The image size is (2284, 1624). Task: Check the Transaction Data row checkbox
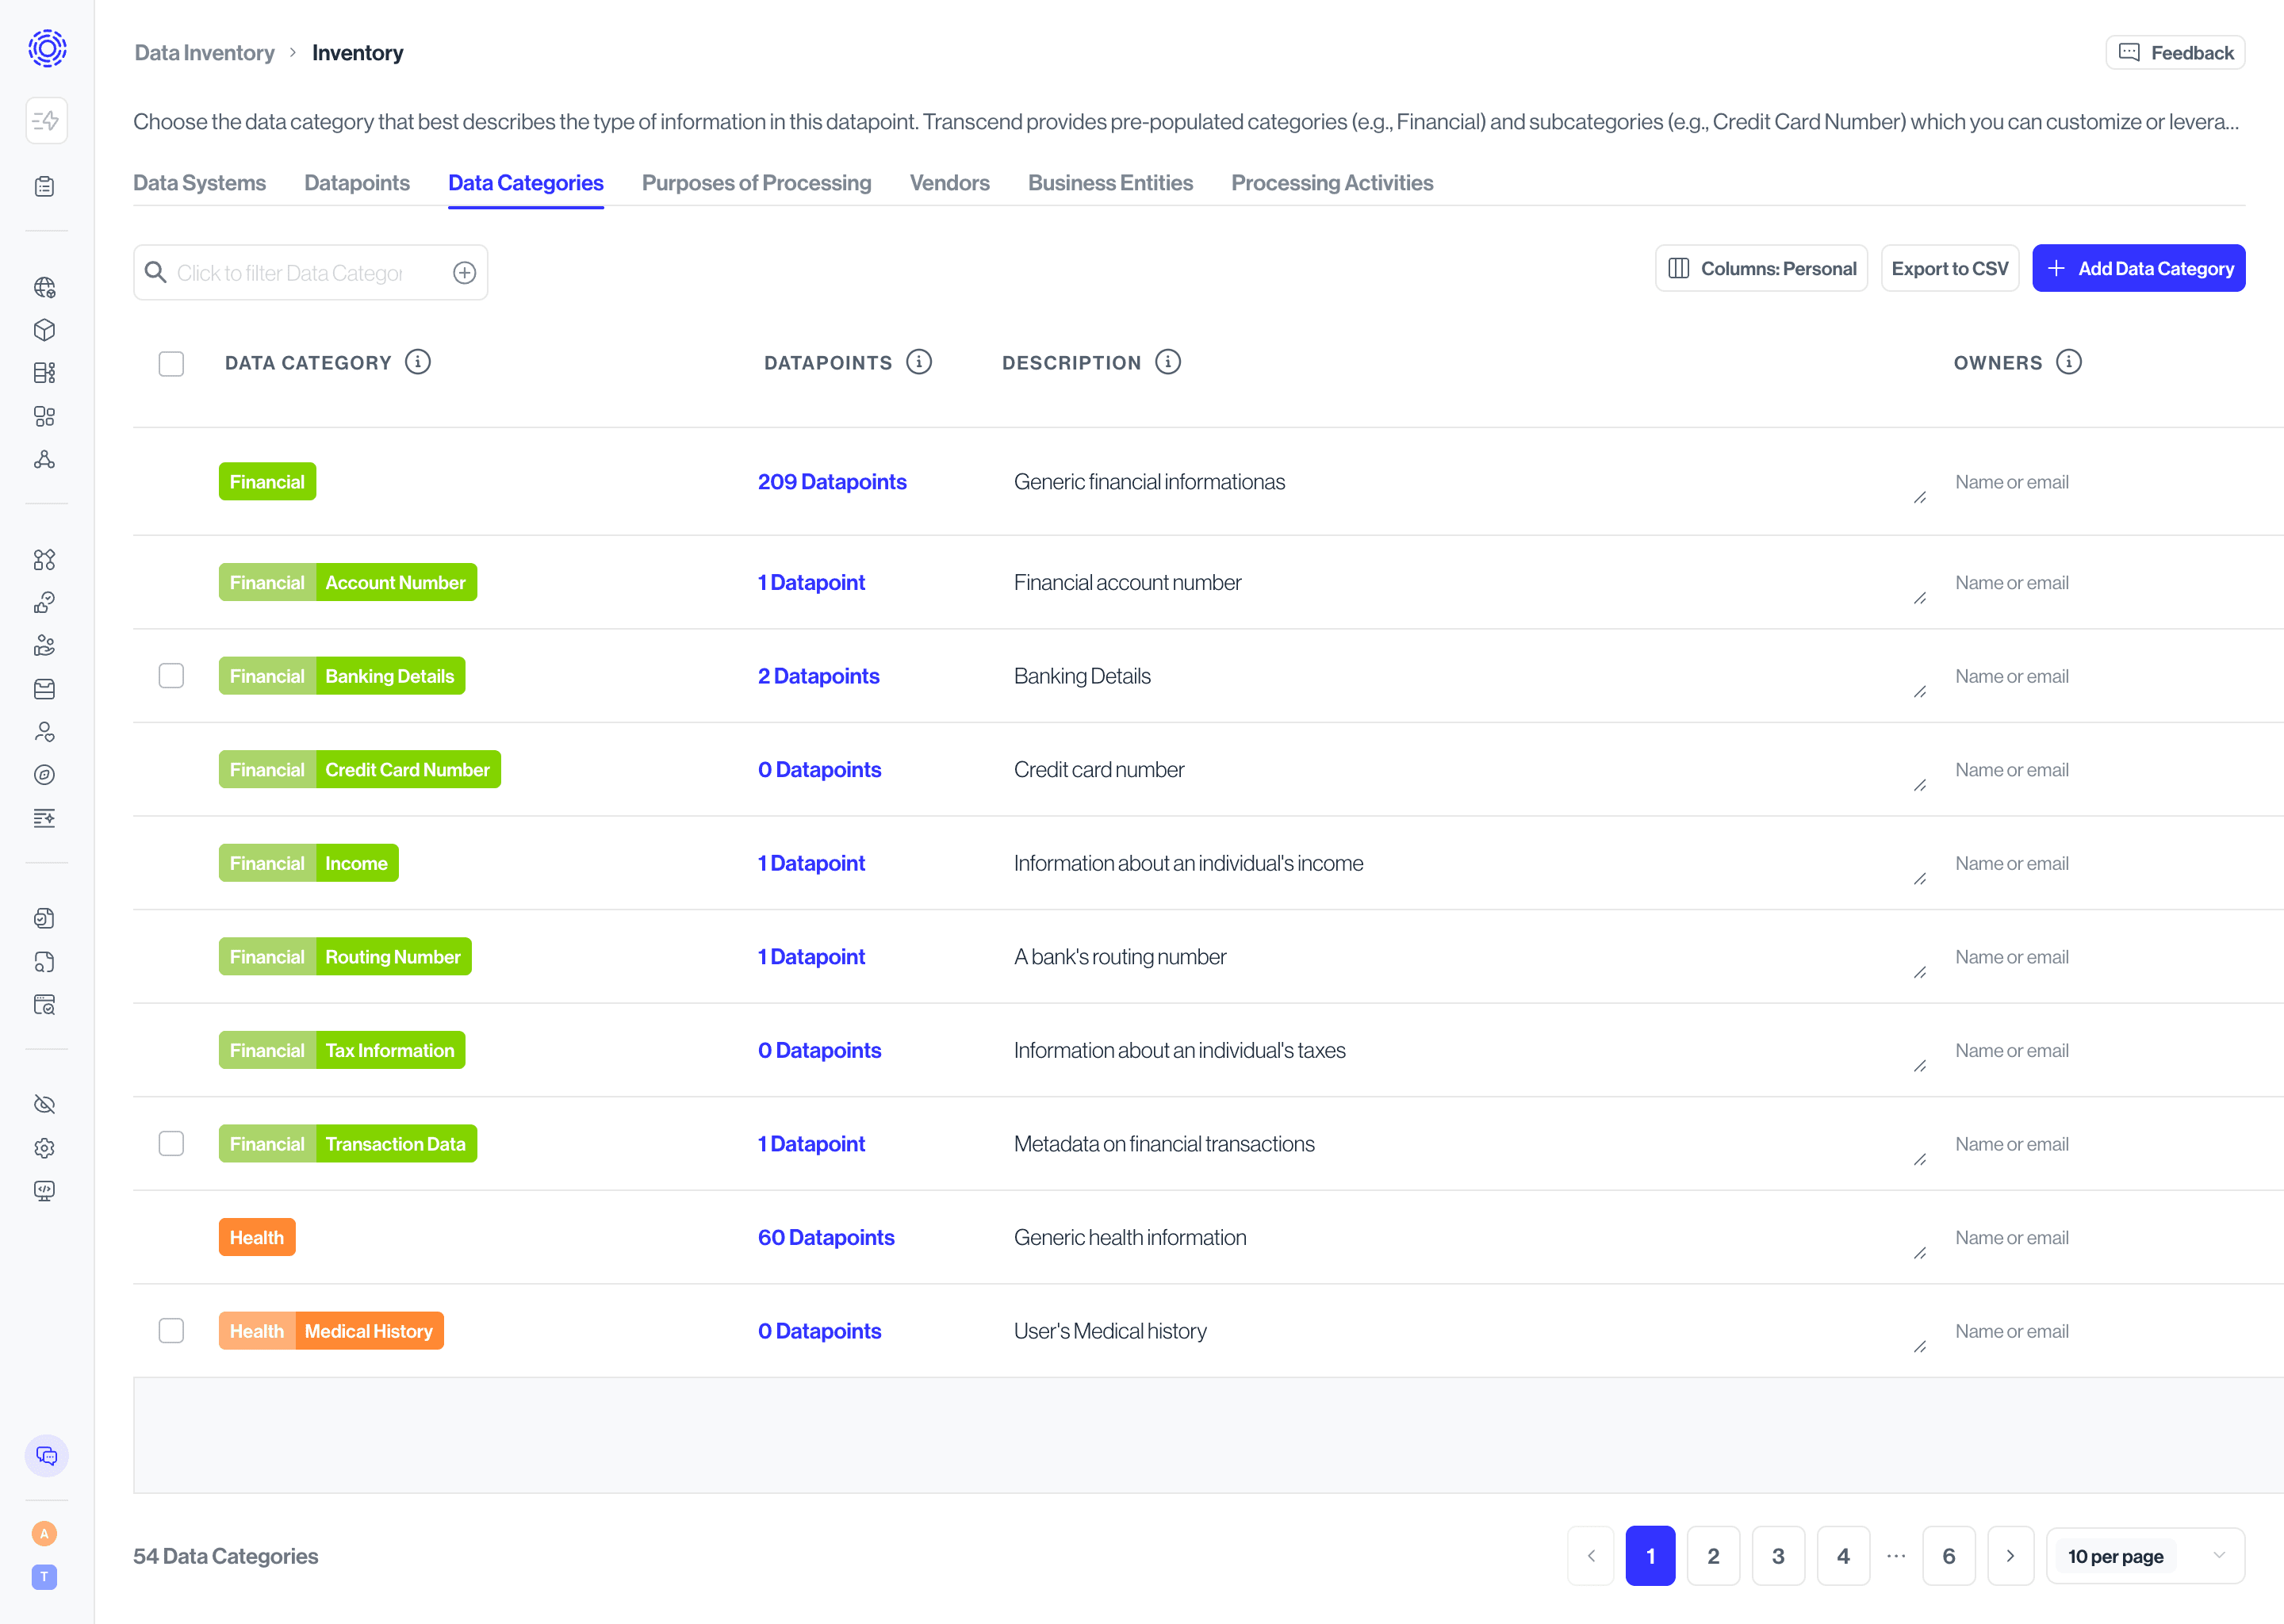click(x=171, y=1144)
